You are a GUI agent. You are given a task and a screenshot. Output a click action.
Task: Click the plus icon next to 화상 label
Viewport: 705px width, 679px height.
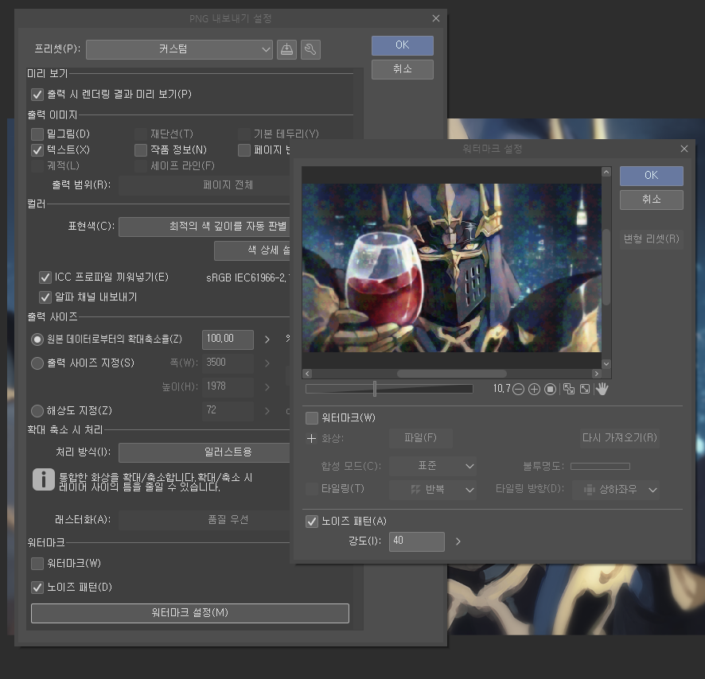pyautogui.click(x=311, y=438)
